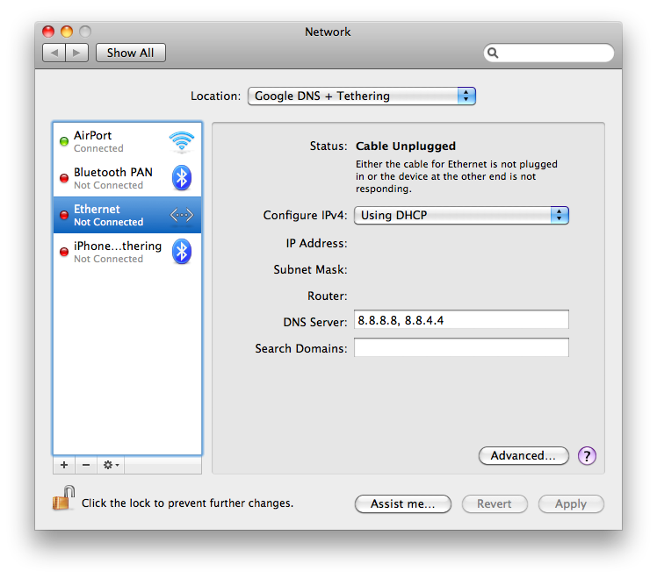Expand the Configure IPv4 dropdown
The image size is (657, 578).
tap(461, 215)
